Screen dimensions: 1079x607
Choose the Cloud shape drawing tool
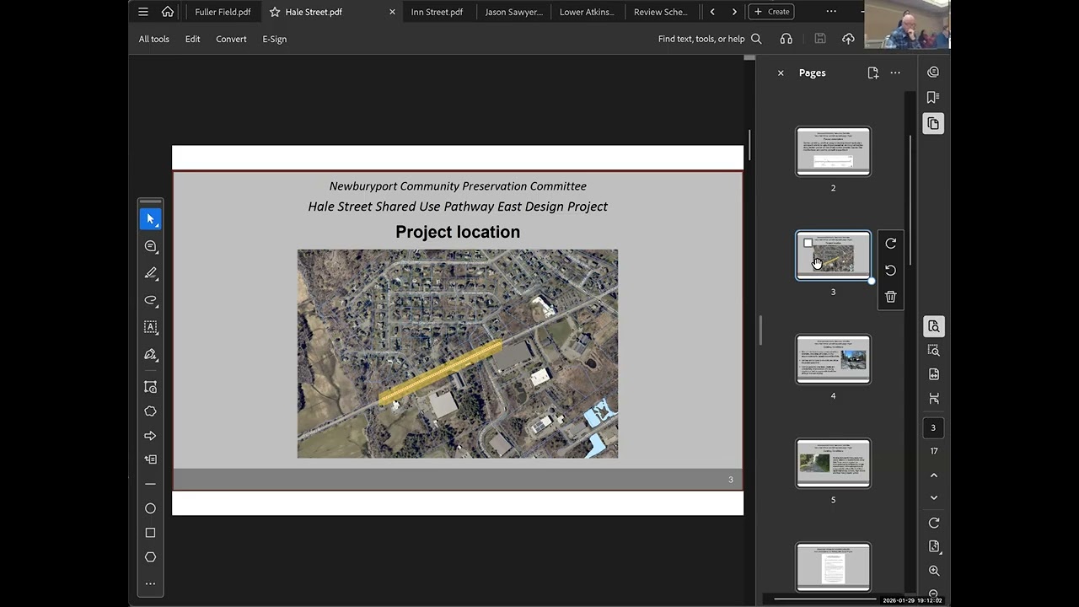tap(150, 411)
